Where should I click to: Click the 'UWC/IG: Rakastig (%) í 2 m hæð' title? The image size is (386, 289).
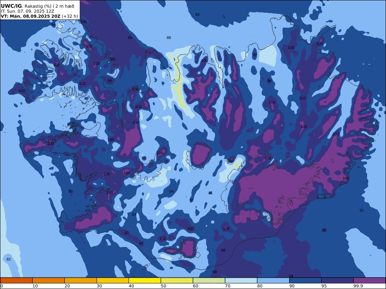(x=37, y=6)
